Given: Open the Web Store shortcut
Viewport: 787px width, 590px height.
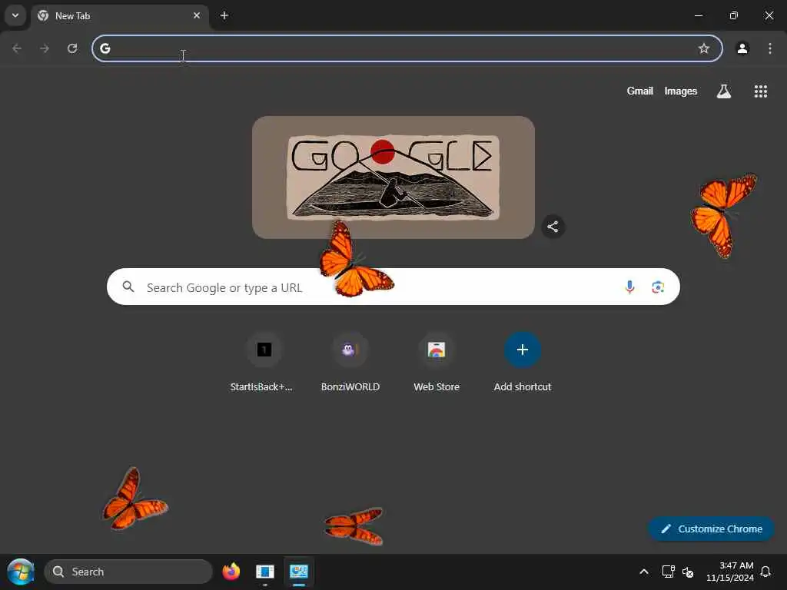Looking at the screenshot, I should tap(437, 363).
